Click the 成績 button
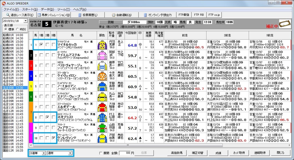This screenshot has height=160, width=294. coord(218,153)
